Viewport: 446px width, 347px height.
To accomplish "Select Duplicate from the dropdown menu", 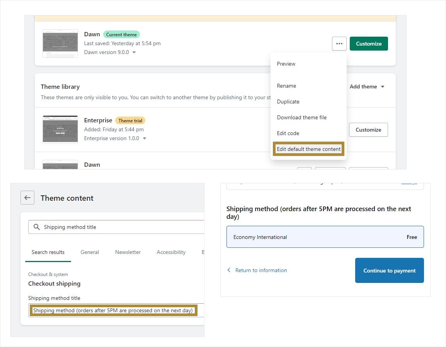I will (288, 102).
